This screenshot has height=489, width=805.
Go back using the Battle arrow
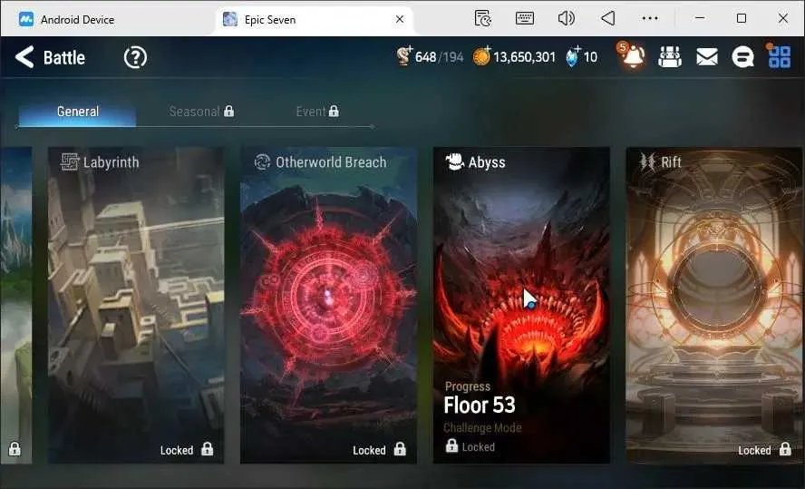click(24, 57)
